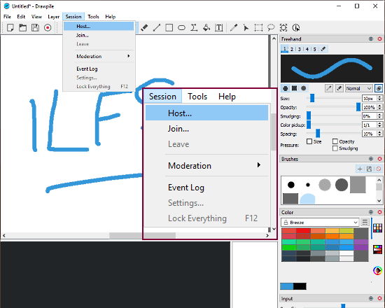Viewport: 385px width, 308px height.
Task: Enable the Smudging pressure checkbox
Action: tap(335, 148)
